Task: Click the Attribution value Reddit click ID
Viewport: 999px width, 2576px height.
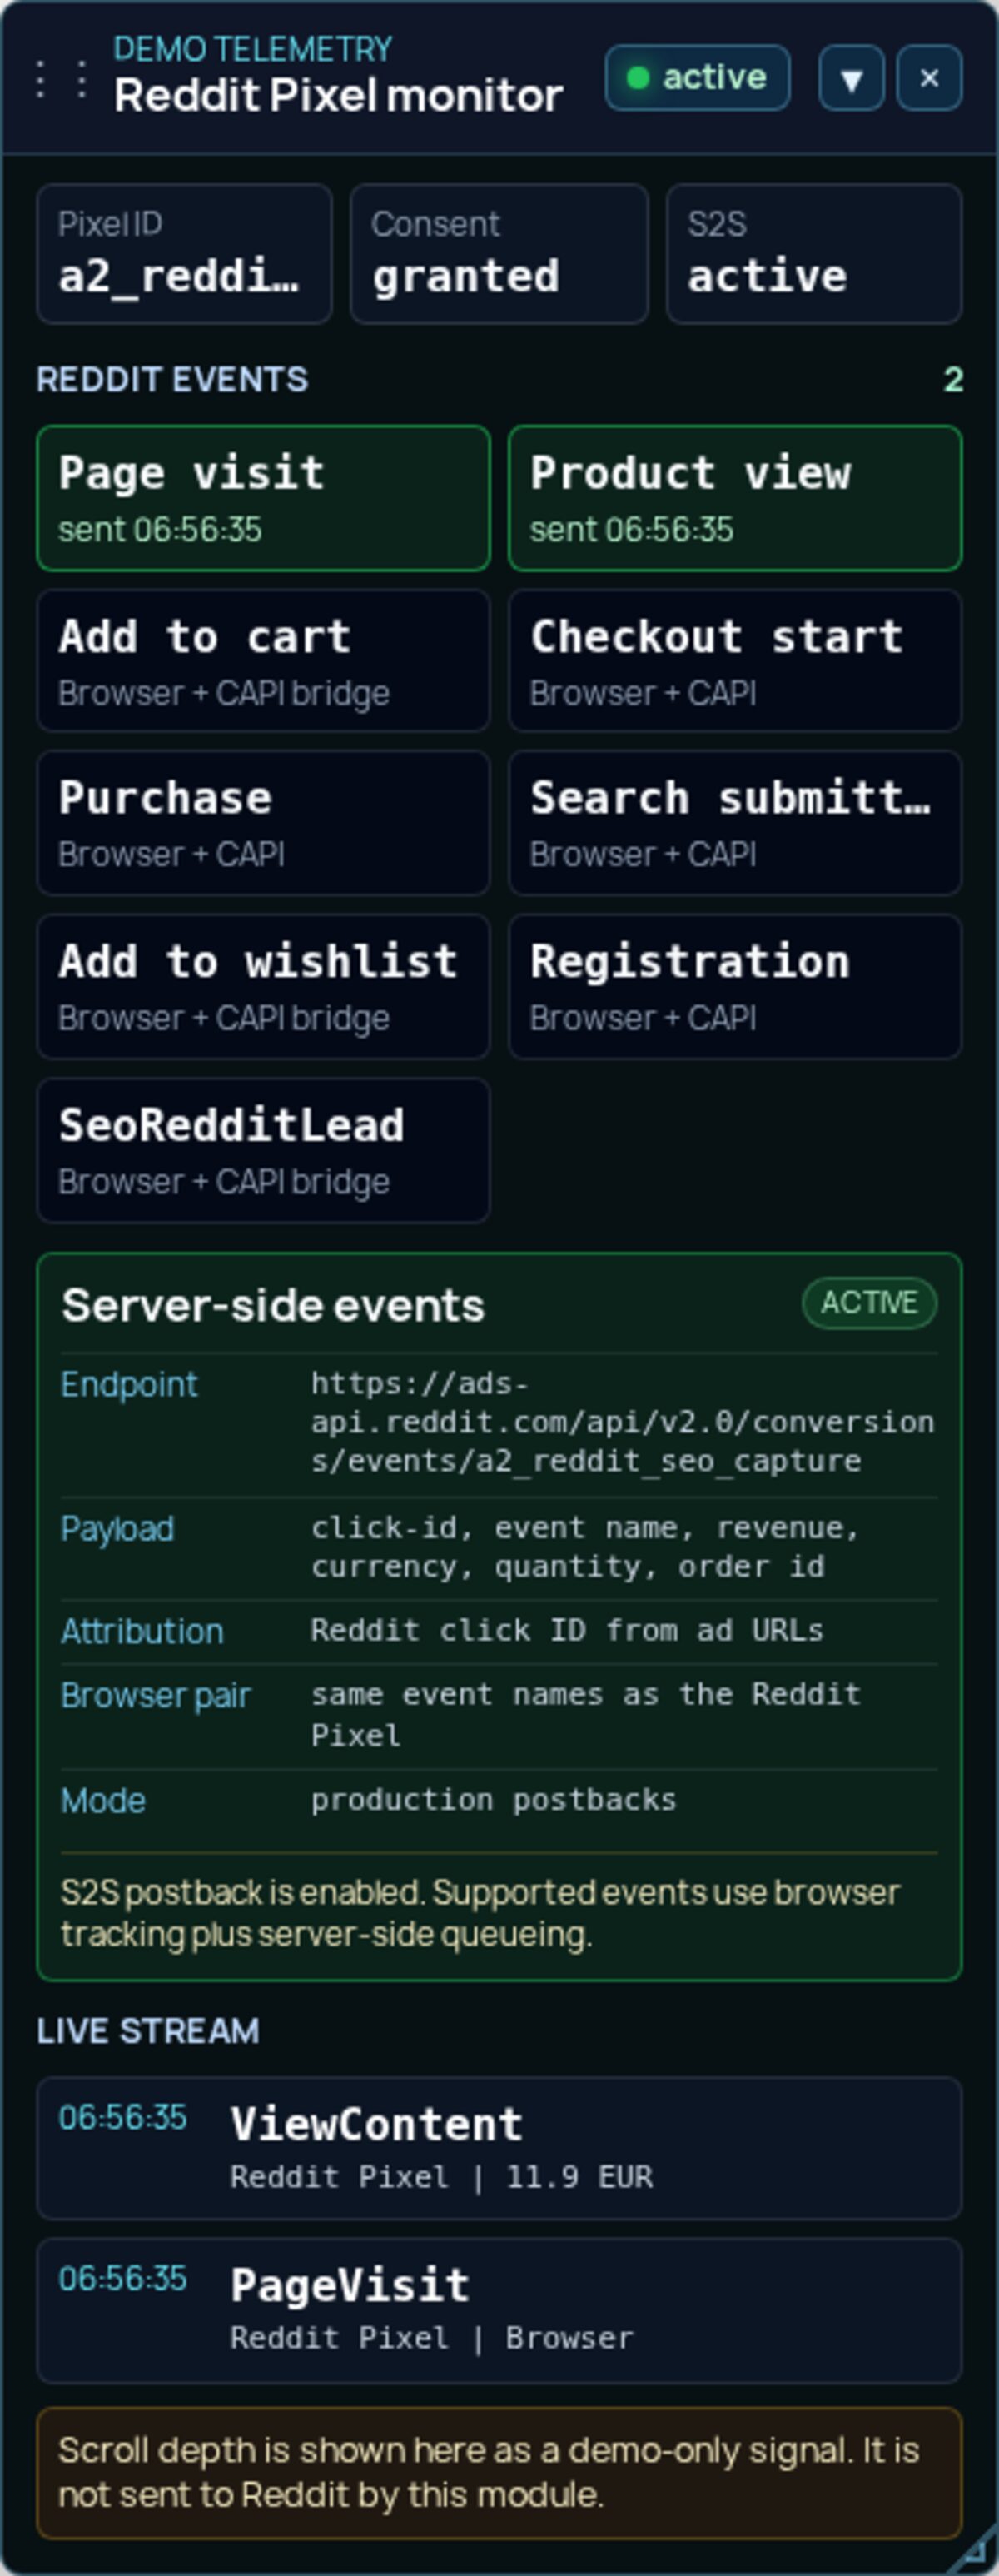Action: click(x=566, y=1630)
